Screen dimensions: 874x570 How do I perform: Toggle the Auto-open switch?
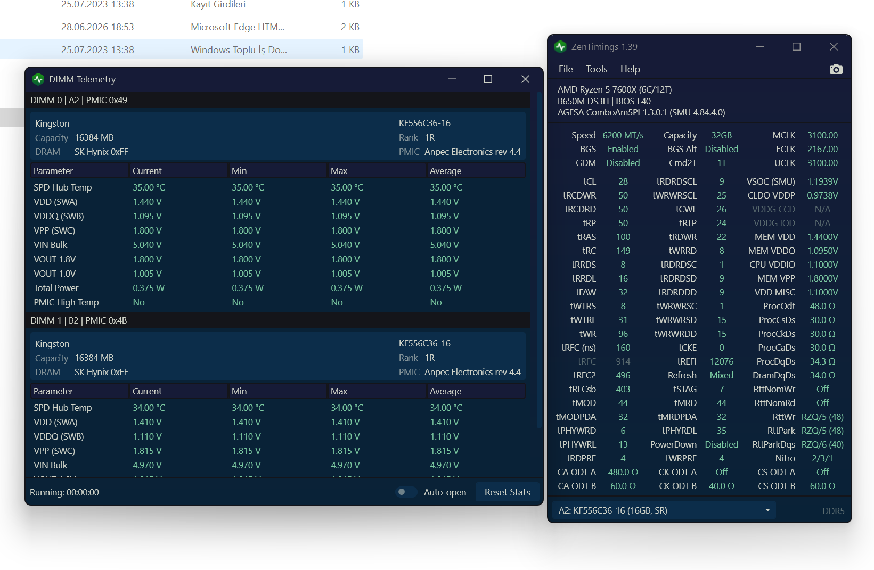tap(406, 492)
